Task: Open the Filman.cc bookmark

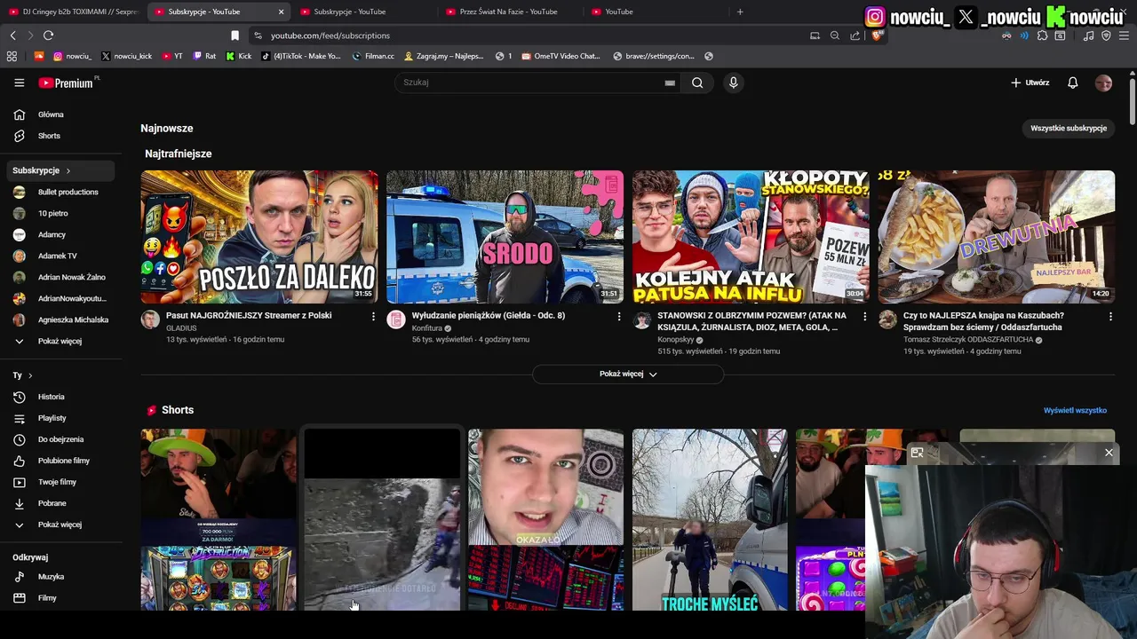Action: click(373, 56)
